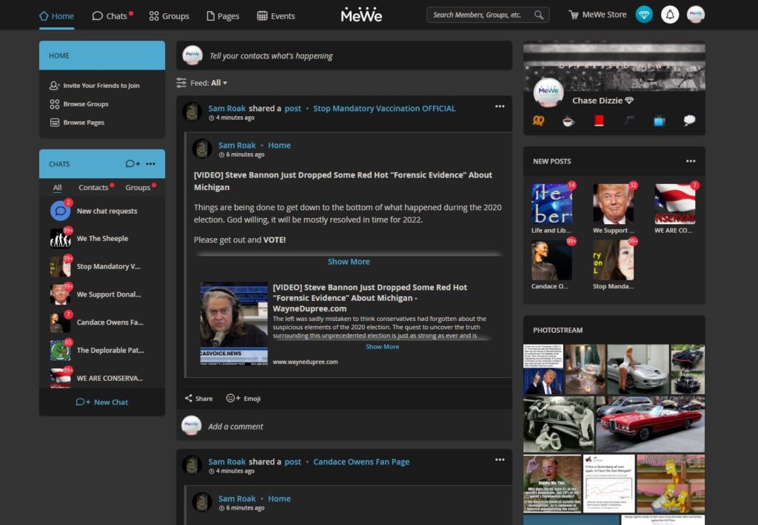758x525 pixels.
Task: Open the Candace Owens Fa... chat
Action: pyautogui.click(x=102, y=322)
